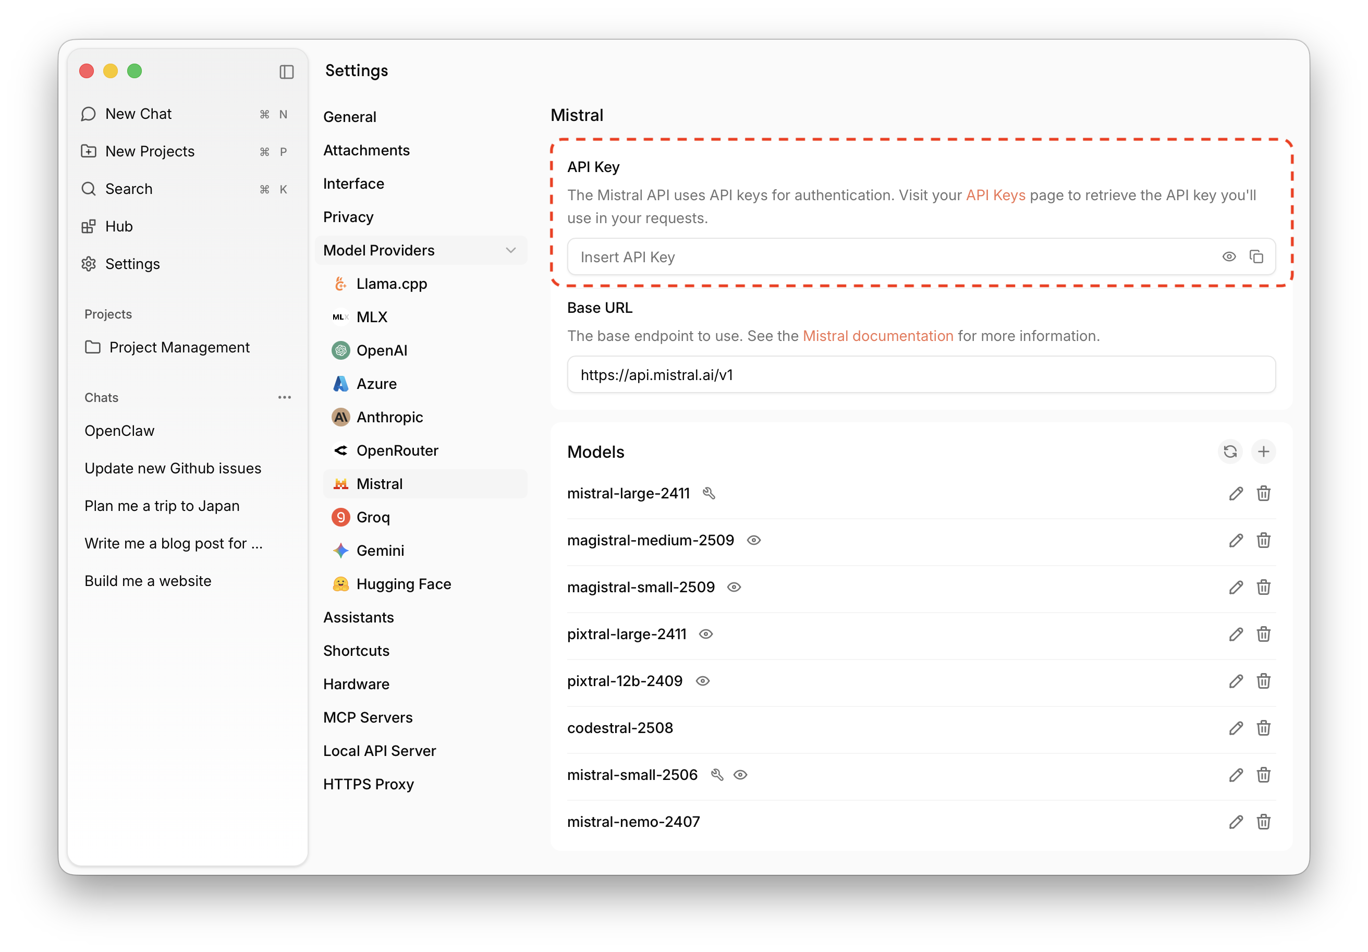Viewport: 1368px width, 952px height.
Task: Open the Chats more options menu
Action: pos(284,397)
